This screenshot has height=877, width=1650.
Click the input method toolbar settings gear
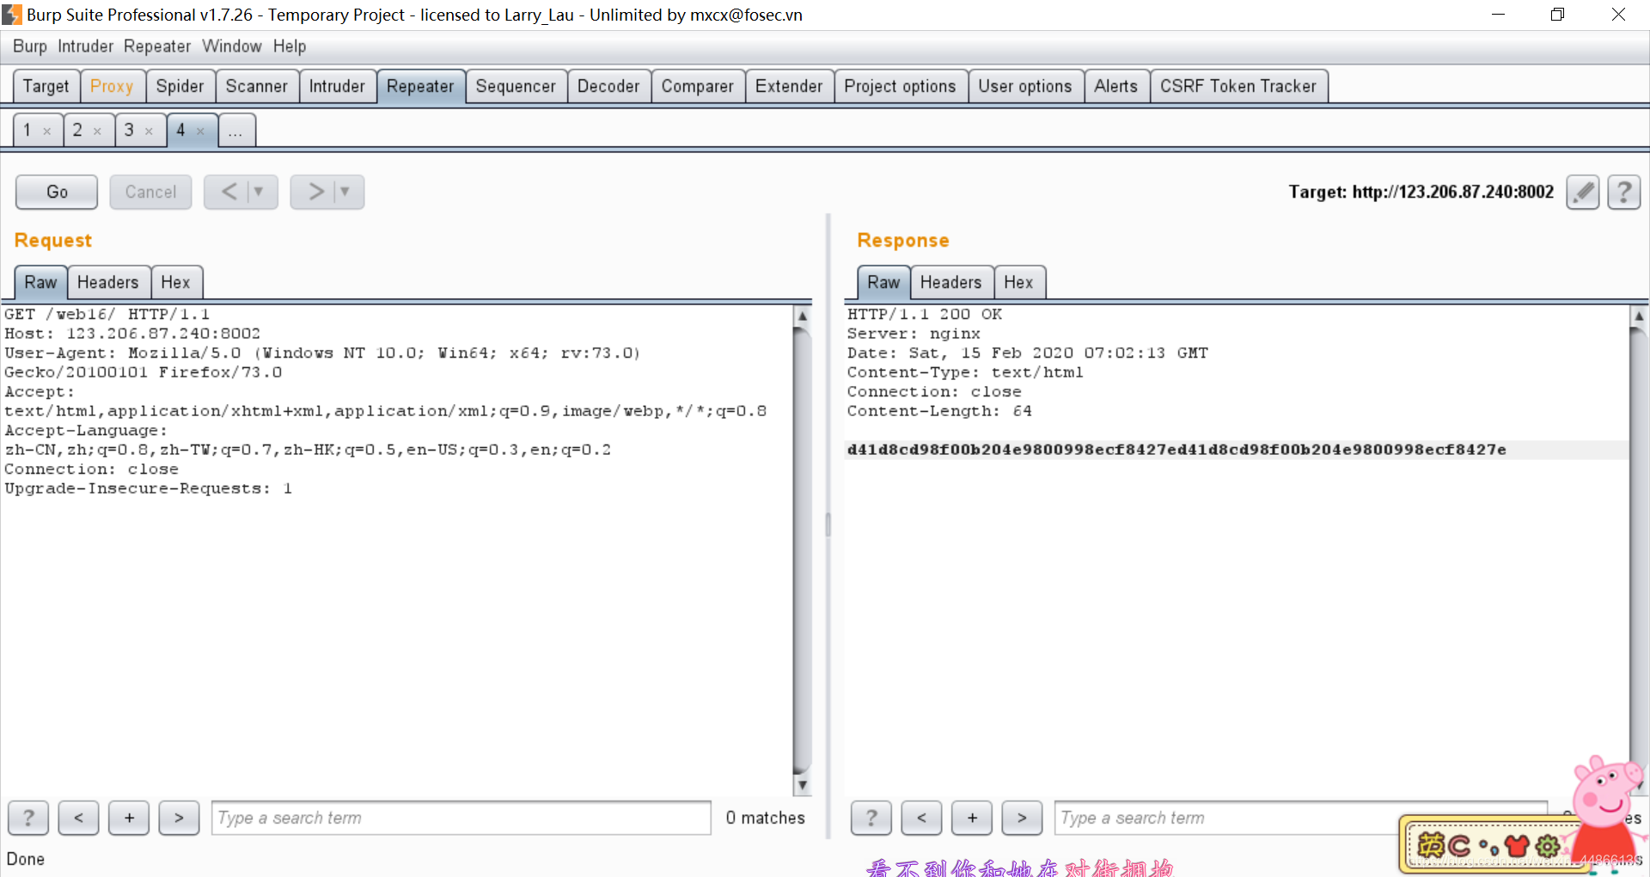[x=1548, y=846]
